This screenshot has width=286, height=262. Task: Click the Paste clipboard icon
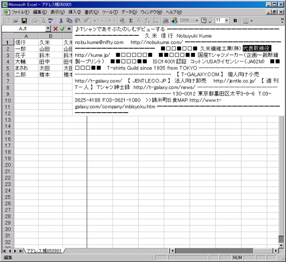tap(78, 21)
